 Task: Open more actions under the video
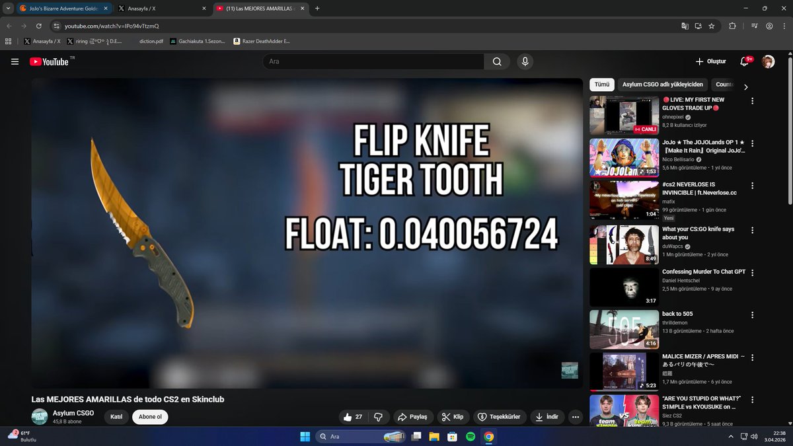point(575,417)
